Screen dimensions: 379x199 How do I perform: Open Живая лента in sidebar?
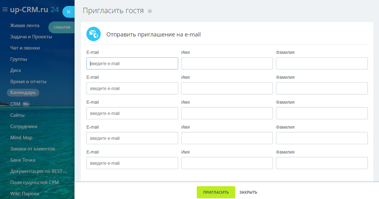(x=25, y=26)
